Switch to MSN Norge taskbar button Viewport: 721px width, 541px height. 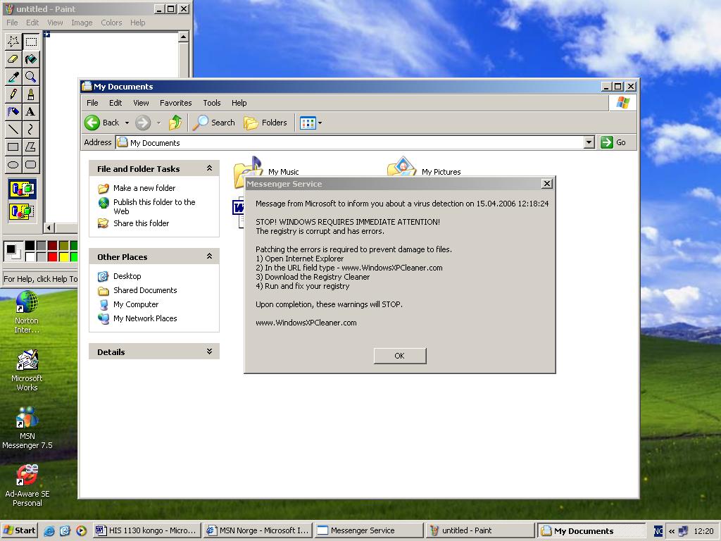(258, 531)
